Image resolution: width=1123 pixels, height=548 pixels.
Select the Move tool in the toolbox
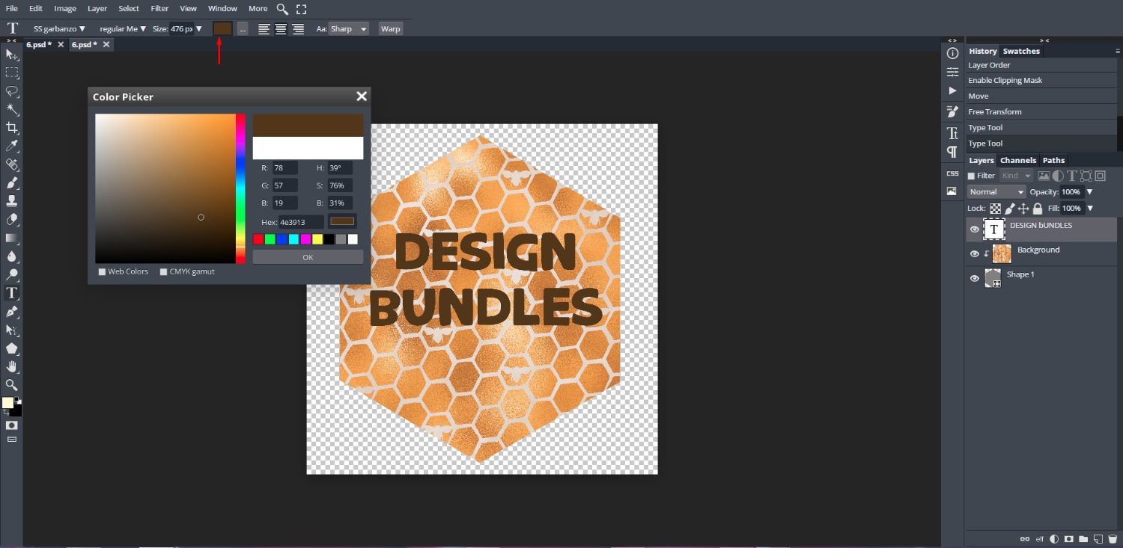pyautogui.click(x=12, y=54)
